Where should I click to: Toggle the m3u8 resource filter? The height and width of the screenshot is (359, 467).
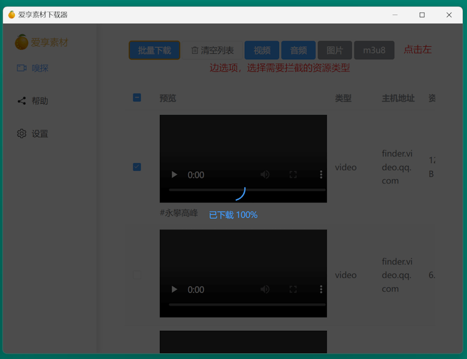tap(374, 50)
